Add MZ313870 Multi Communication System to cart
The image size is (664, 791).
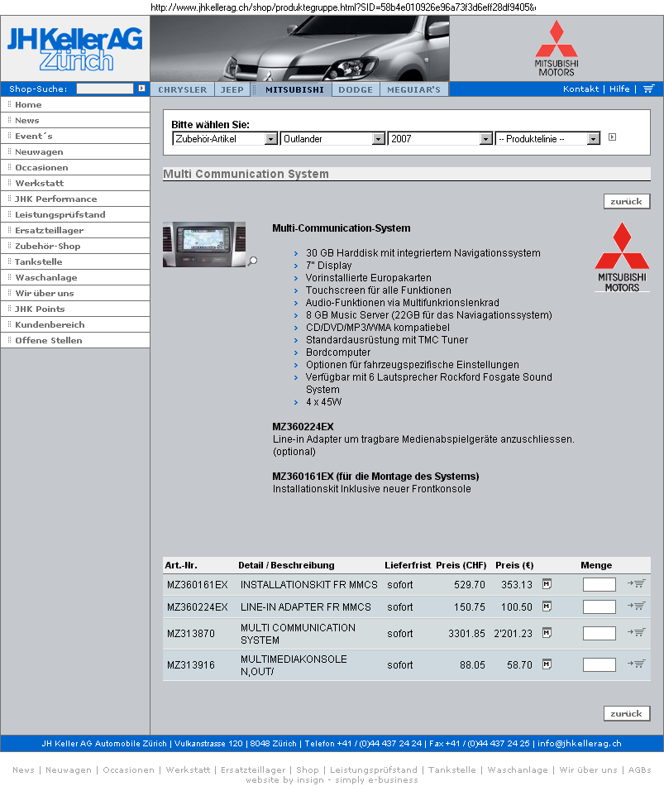[x=636, y=632]
